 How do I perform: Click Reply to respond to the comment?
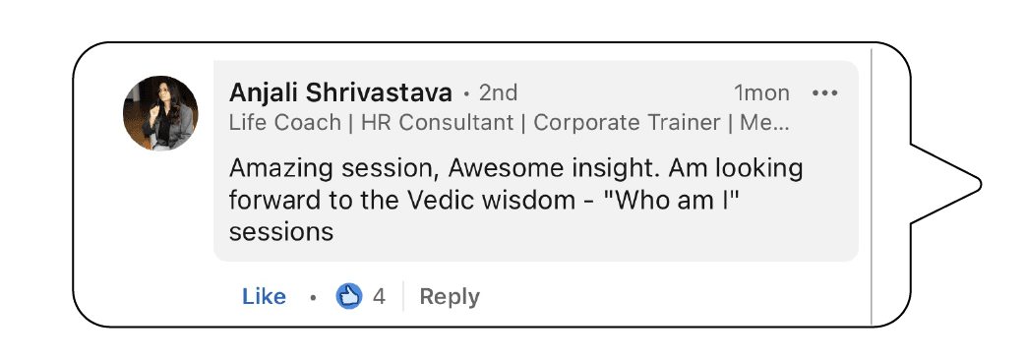(450, 296)
